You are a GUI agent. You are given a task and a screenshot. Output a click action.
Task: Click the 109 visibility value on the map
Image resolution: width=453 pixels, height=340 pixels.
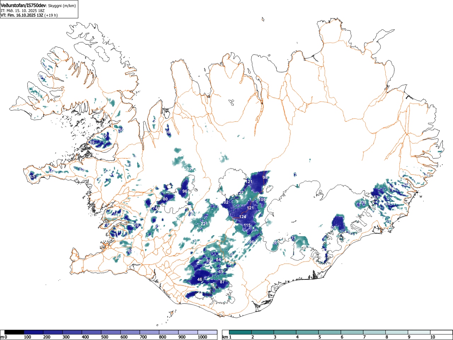point(262,200)
